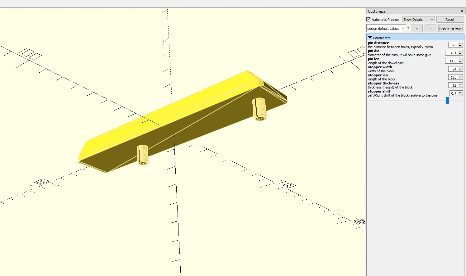
Task: Click the stopper shift spinner arrows
Action: pos(460,93)
